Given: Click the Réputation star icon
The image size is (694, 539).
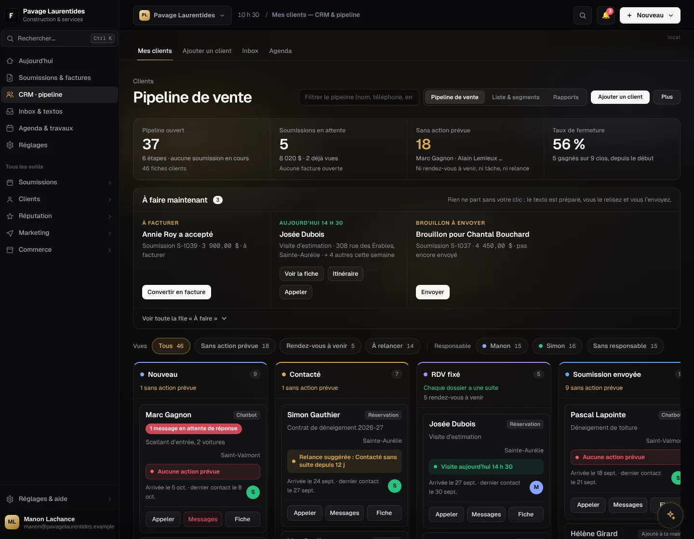Looking at the screenshot, I should pos(10,216).
